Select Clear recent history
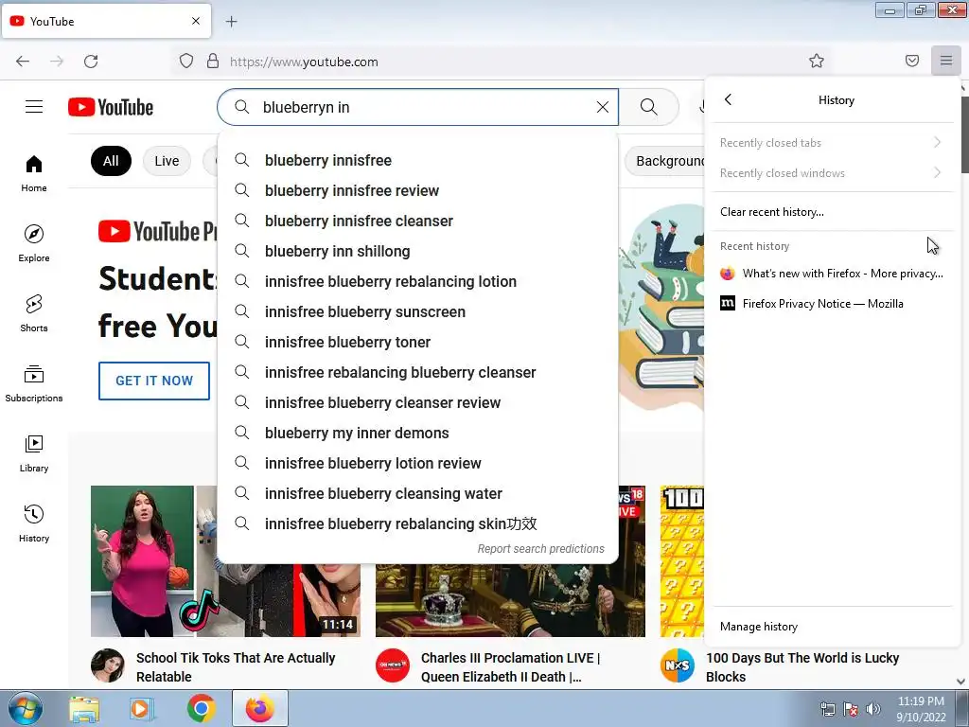This screenshot has height=727, width=969. 831,211
